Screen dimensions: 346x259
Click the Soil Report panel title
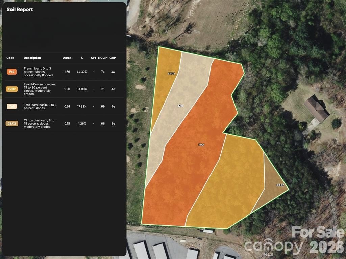tap(20, 10)
